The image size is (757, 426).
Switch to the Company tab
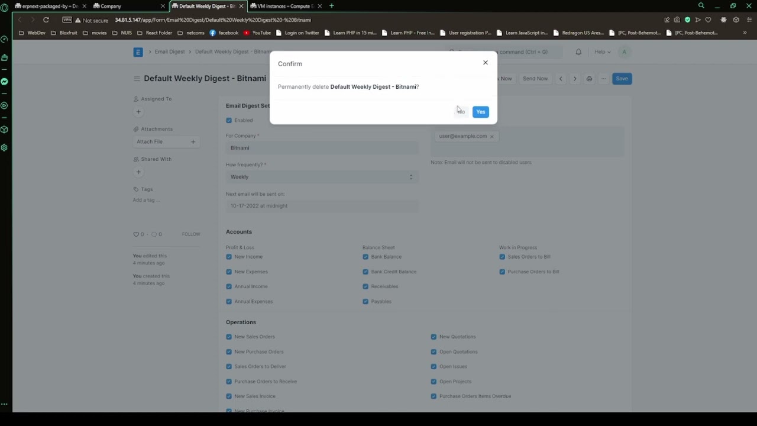click(x=127, y=6)
